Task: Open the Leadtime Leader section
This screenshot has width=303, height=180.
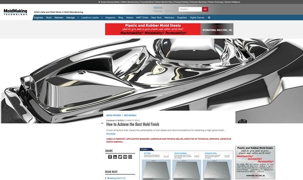Action: [x=90, y=18]
